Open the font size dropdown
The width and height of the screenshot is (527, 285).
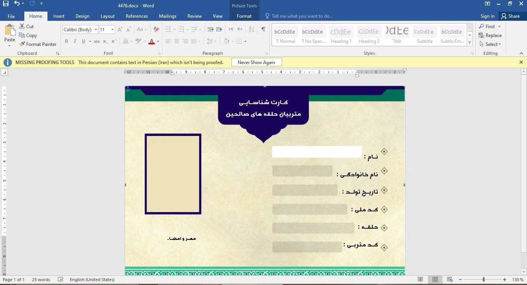112,30
